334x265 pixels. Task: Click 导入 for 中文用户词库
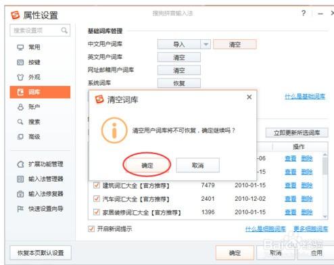(178, 45)
